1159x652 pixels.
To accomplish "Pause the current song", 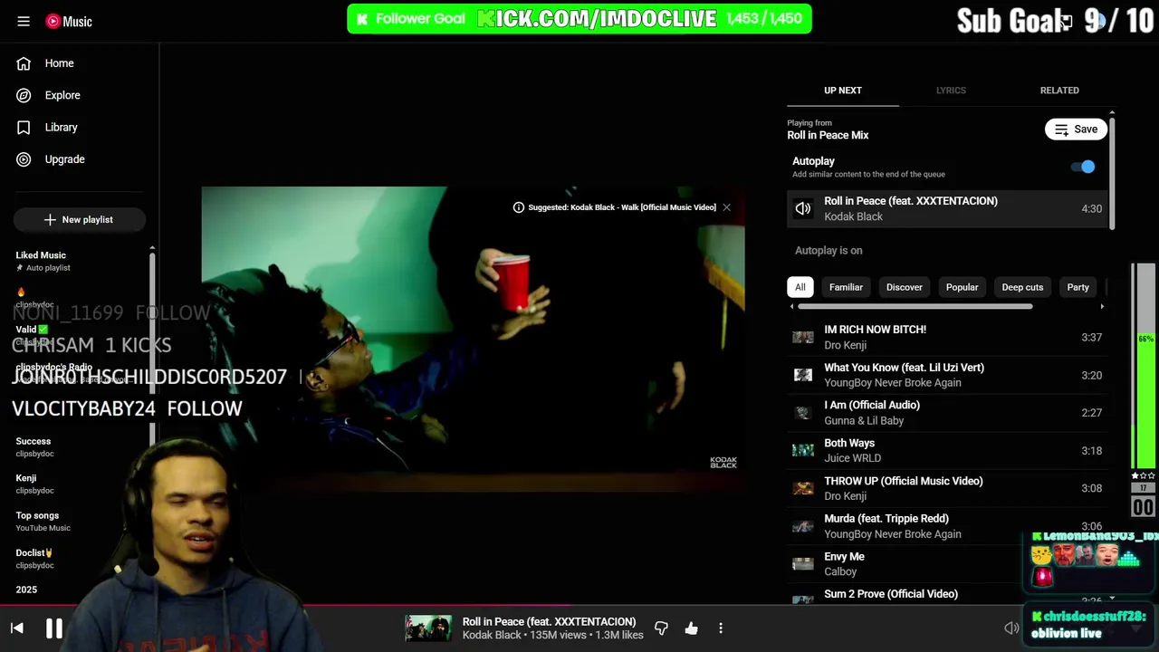I will [54, 628].
